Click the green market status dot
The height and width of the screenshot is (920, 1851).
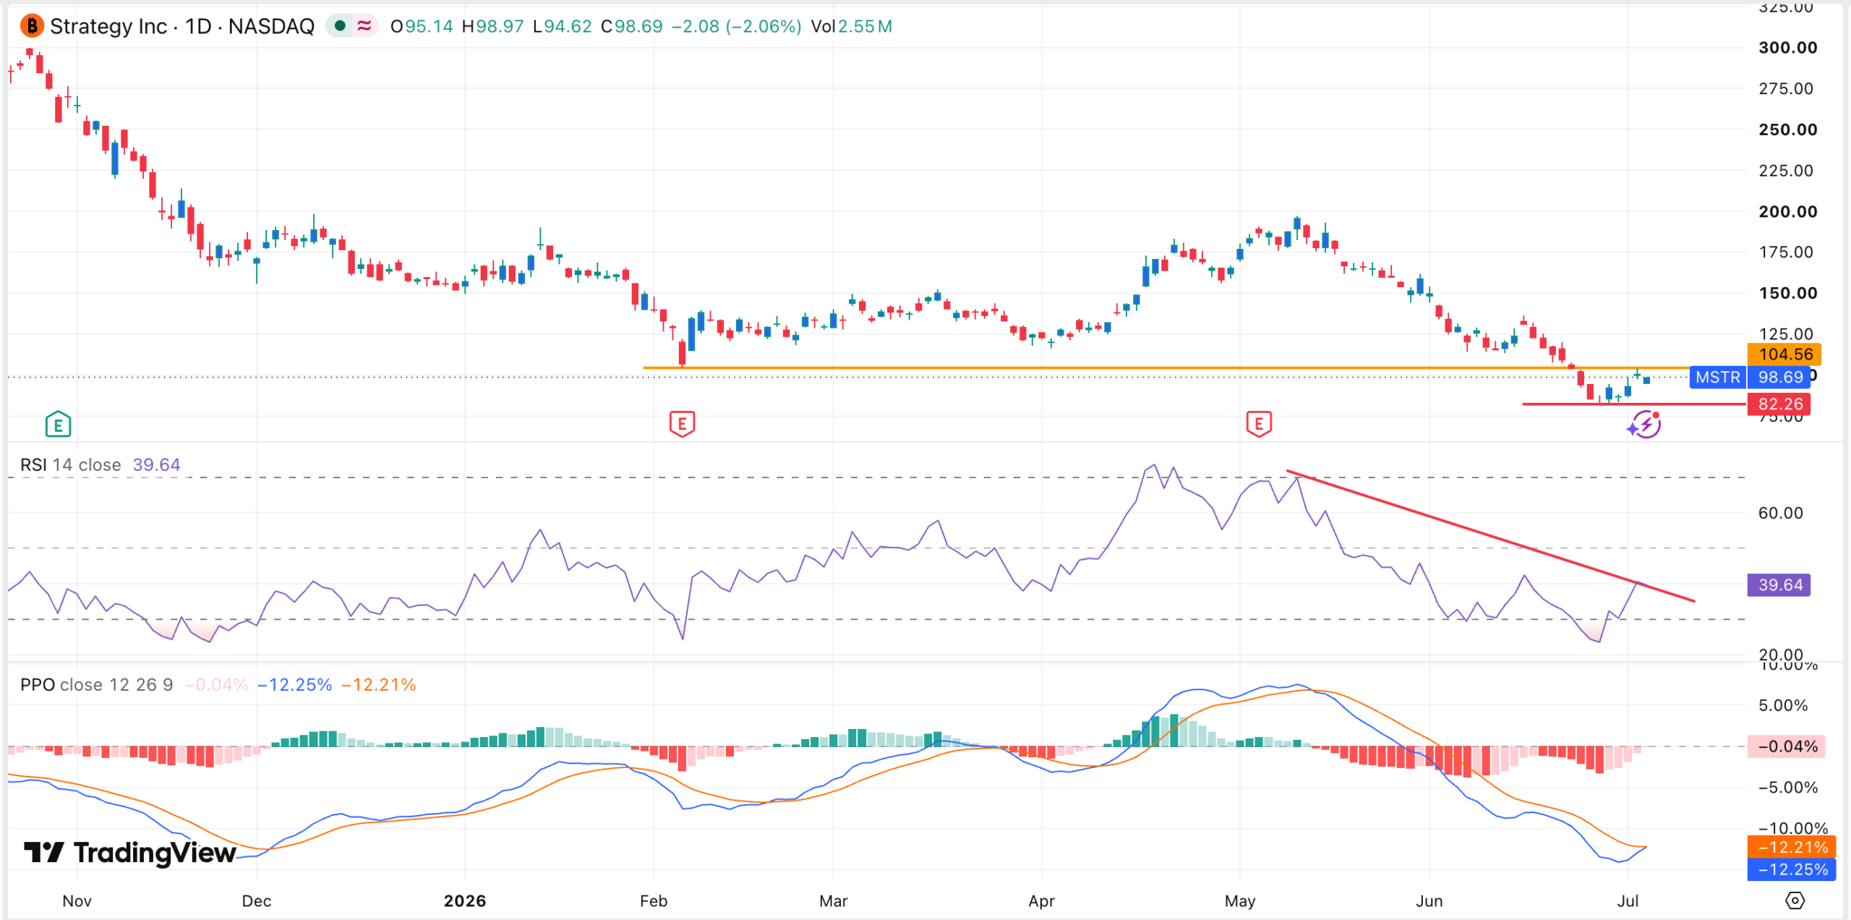(340, 26)
